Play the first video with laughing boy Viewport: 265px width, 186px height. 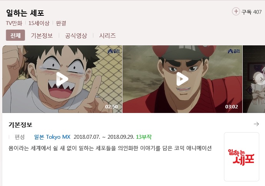pyautogui.click(x=62, y=79)
